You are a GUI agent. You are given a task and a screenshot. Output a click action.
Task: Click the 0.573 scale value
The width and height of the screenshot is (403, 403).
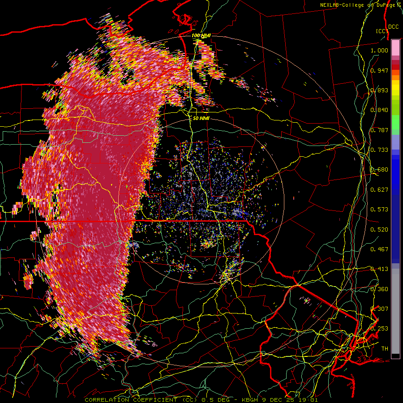[x=379, y=210]
